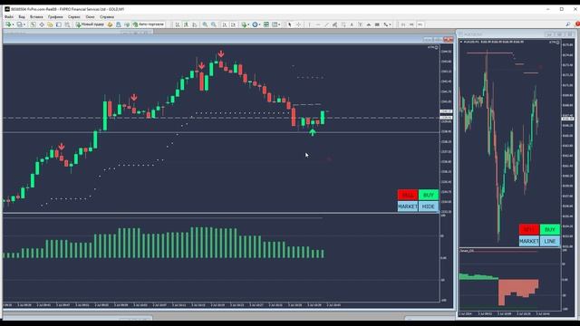This screenshot has height=326, width=580.
Task: Open the Справка menu
Action: [107, 16]
